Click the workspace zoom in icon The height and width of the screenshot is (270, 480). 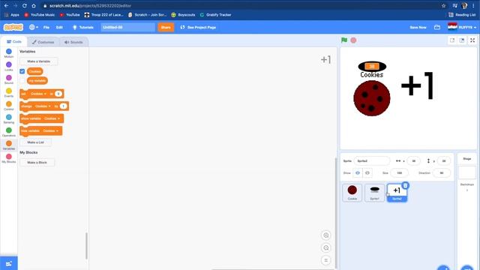(326, 235)
